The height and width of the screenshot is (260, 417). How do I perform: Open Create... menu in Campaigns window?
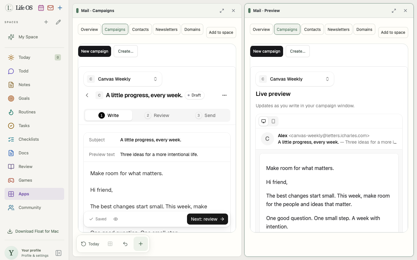pyautogui.click(x=126, y=51)
